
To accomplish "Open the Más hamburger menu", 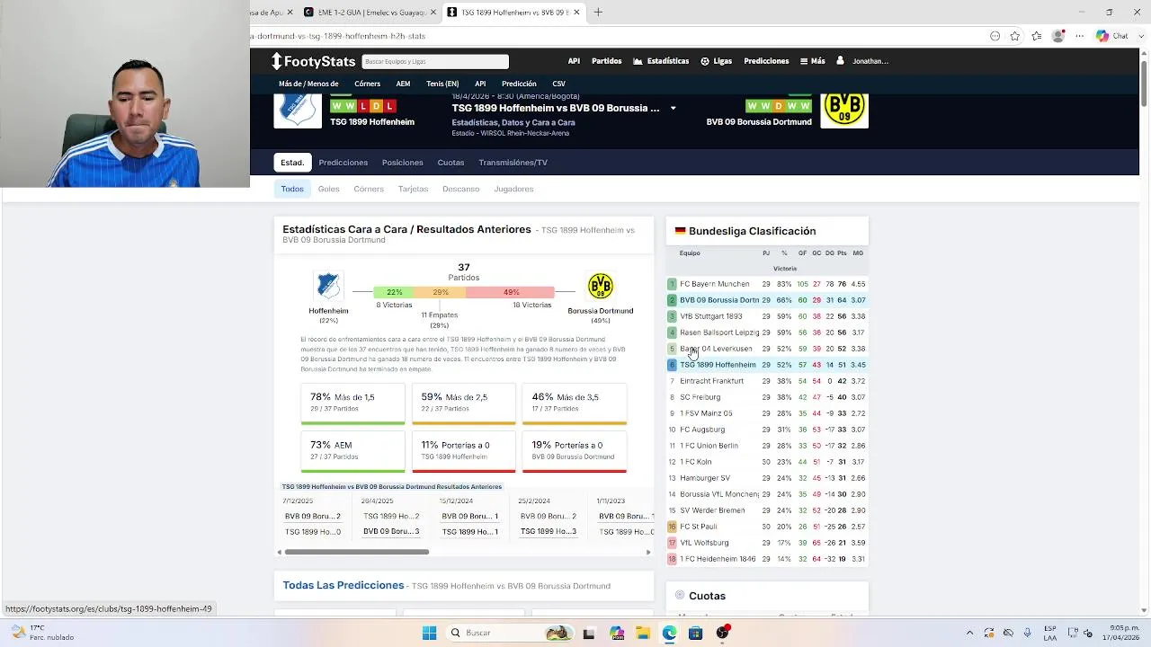I will [812, 61].
